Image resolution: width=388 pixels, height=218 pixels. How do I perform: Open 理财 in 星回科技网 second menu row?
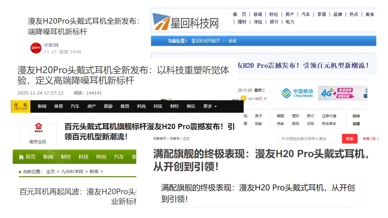(x=242, y=22)
